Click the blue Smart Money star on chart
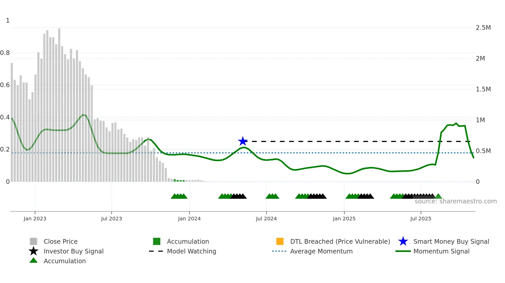Screen dimensions: 505x283 tap(243, 141)
